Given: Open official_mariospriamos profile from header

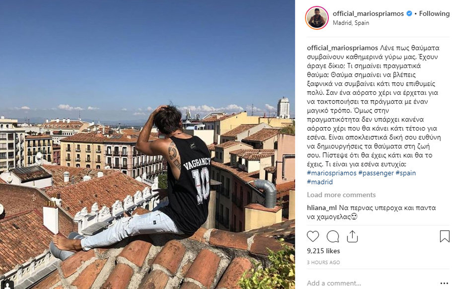Looking at the screenshot, I should point(368,14).
